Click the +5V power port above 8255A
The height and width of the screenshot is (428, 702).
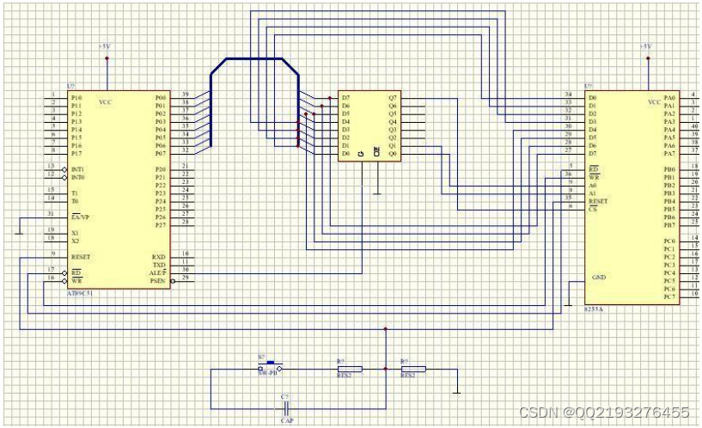coord(648,58)
